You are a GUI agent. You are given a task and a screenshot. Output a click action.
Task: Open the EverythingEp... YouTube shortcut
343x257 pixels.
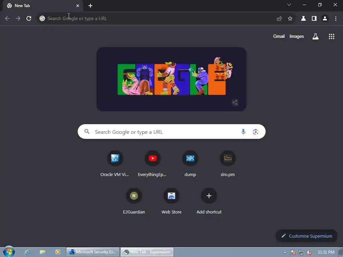152,163
